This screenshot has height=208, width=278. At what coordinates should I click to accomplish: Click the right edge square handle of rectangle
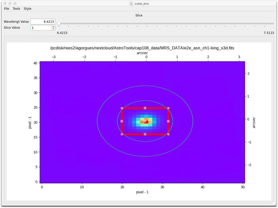[168, 121]
